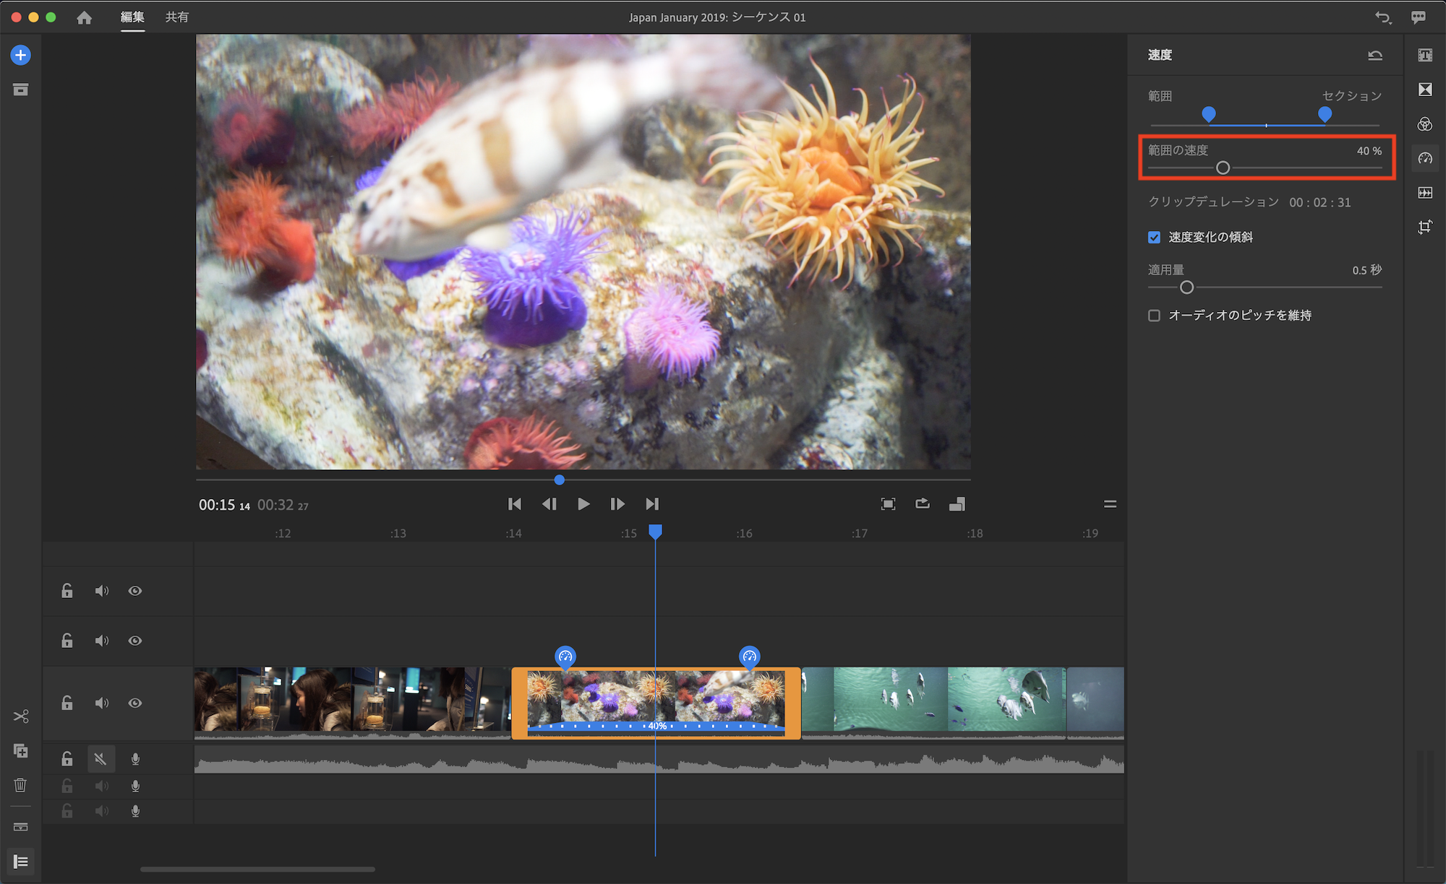
Task: Check オーディオのピッチを維持 option
Action: (1155, 316)
